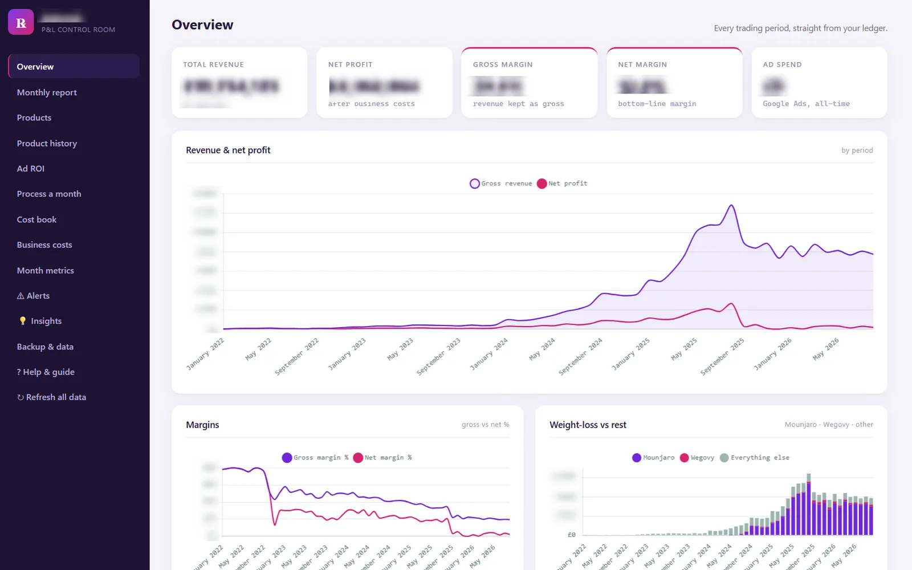912x570 pixels.
Task: Click the "gross vs net %" label
Action: tap(485, 425)
